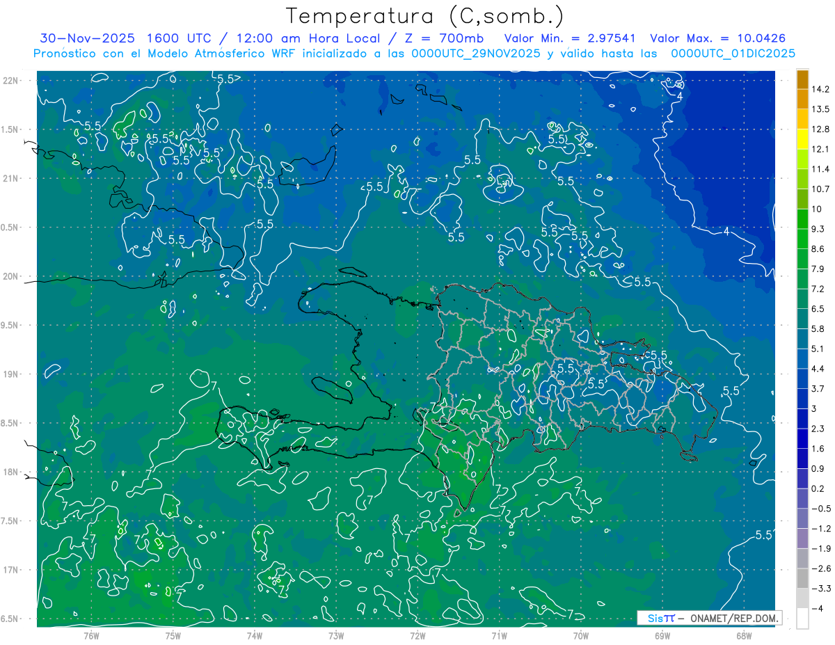Click the '75W' longitude axis label

click(173, 635)
